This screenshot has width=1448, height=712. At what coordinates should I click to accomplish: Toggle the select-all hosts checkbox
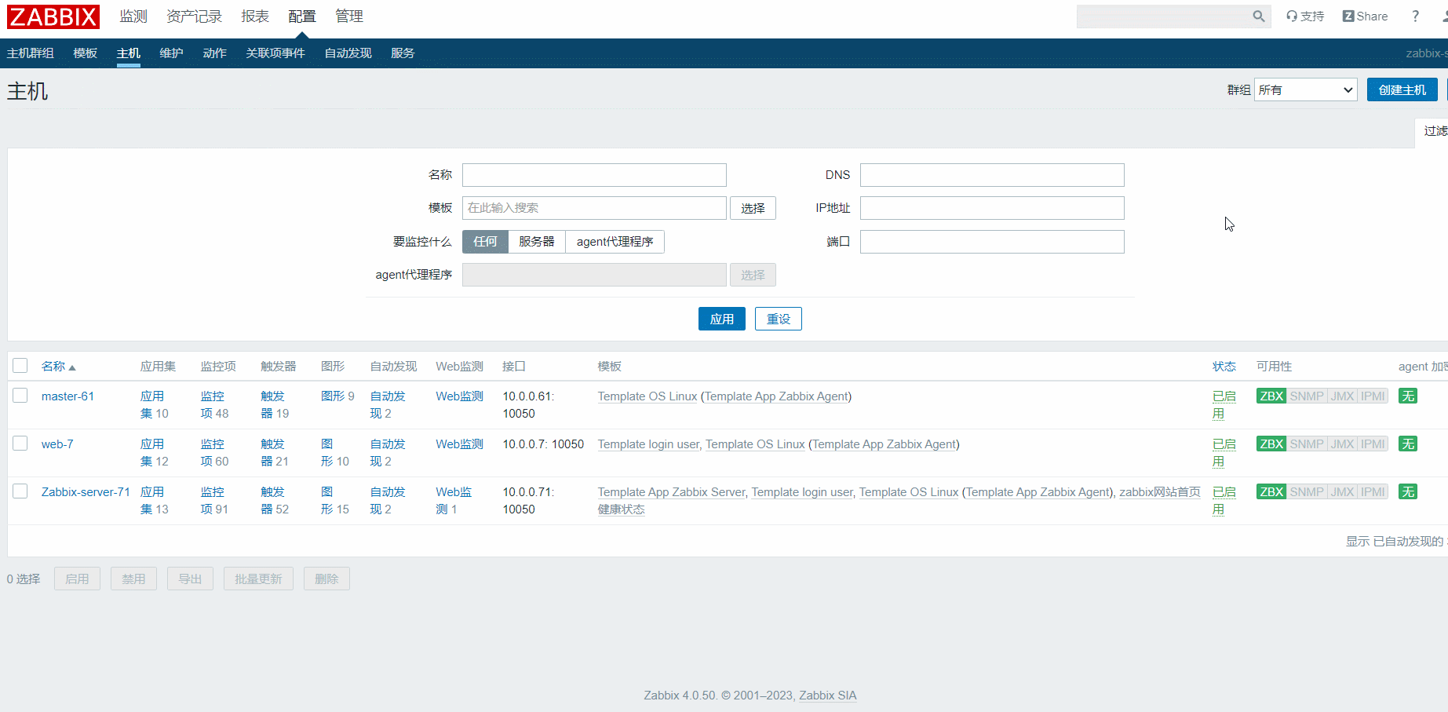pyautogui.click(x=20, y=366)
